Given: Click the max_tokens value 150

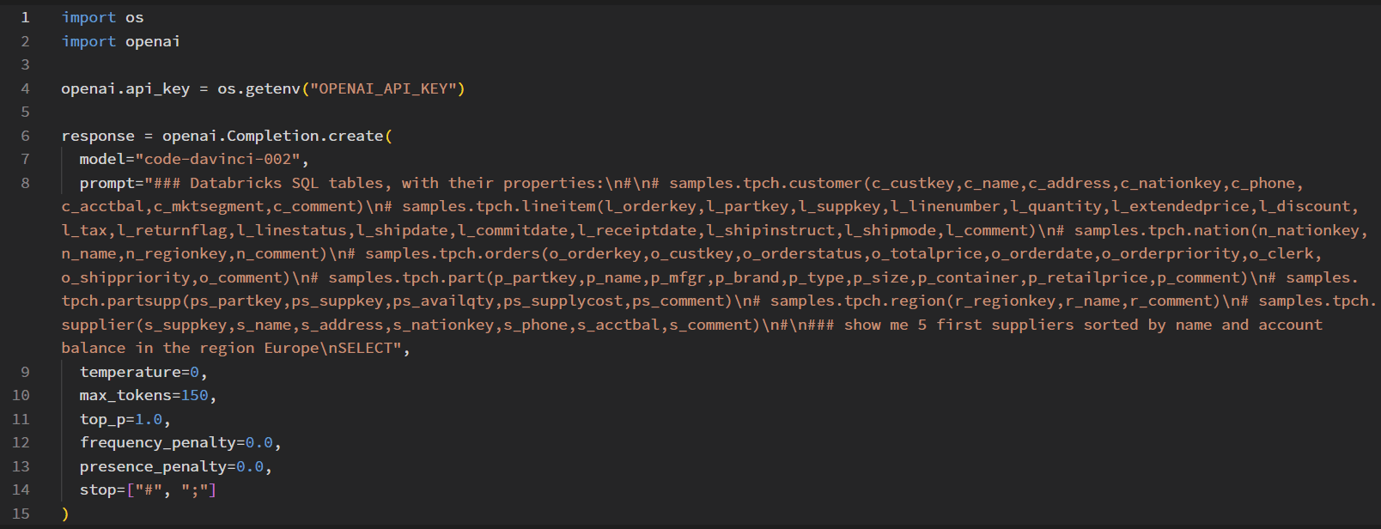Looking at the screenshot, I should (195, 395).
